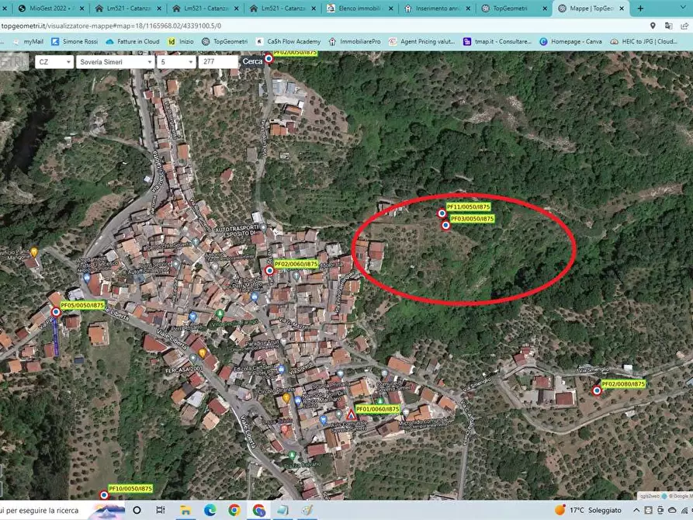This screenshot has height=520, width=693.
Task: Click the parcel number field containing 277
Action: (x=218, y=62)
